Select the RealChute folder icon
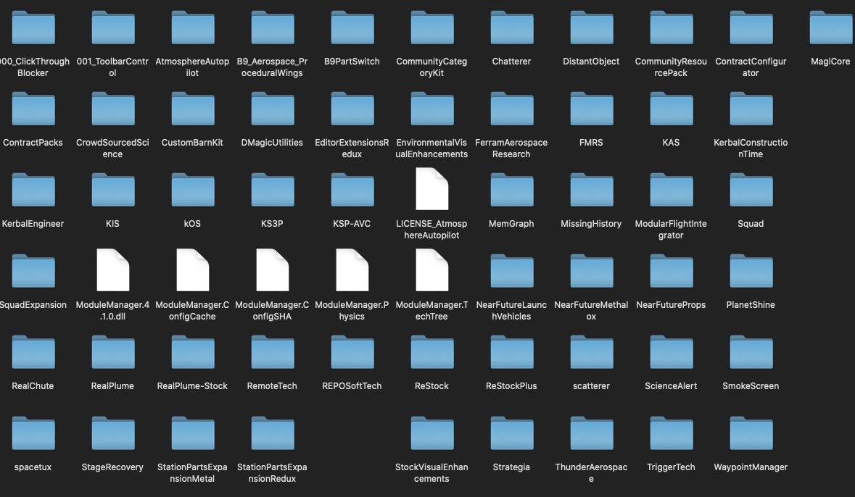The width and height of the screenshot is (855, 497). tap(33, 352)
